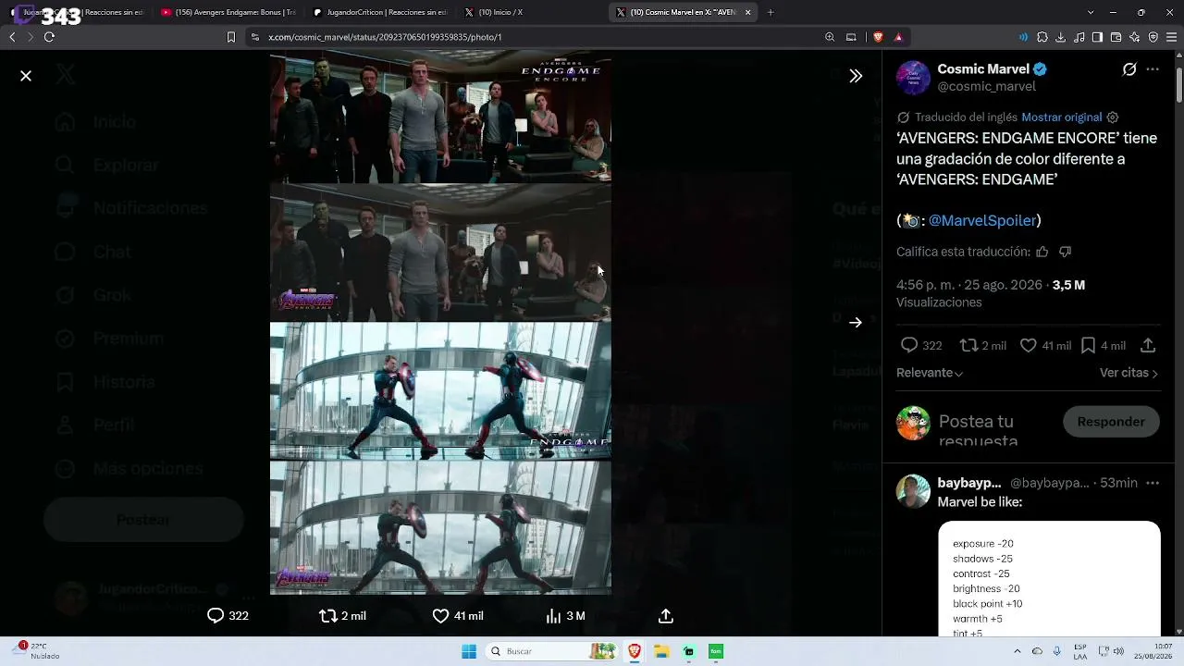Reply icon in the tweet sidebar
The image size is (1184, 666).
pos(909,345)
